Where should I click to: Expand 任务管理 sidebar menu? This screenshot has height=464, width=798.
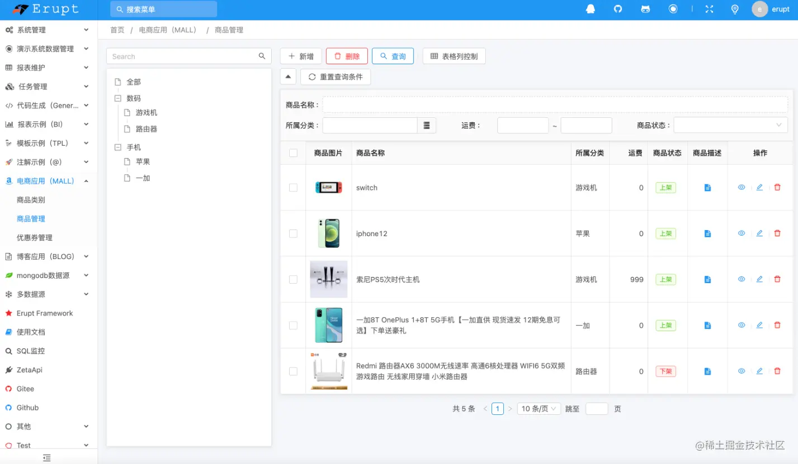[x=49, y=87]
